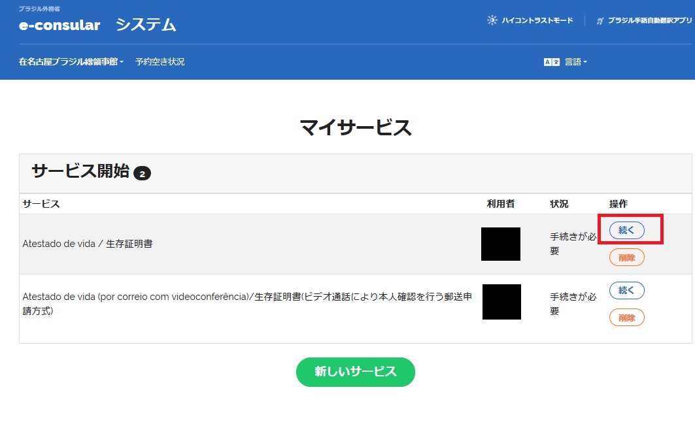Click the 利用者 column header
The image size is (695, 430).
point(500,204)
